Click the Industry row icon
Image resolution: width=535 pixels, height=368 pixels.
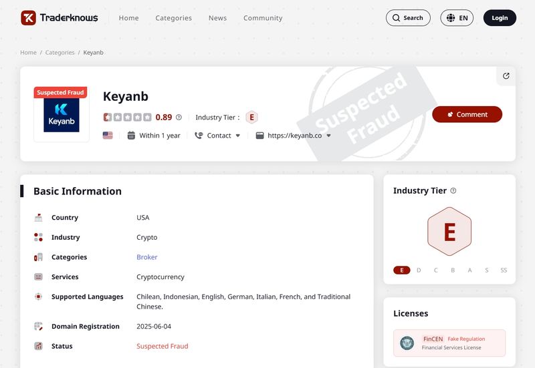39,237
